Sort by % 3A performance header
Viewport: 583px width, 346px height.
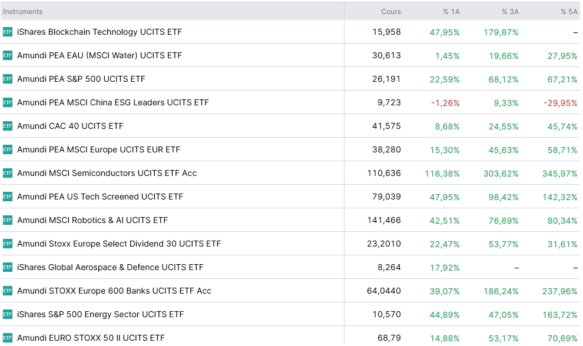pyautogui.click(x=510, y=12)
